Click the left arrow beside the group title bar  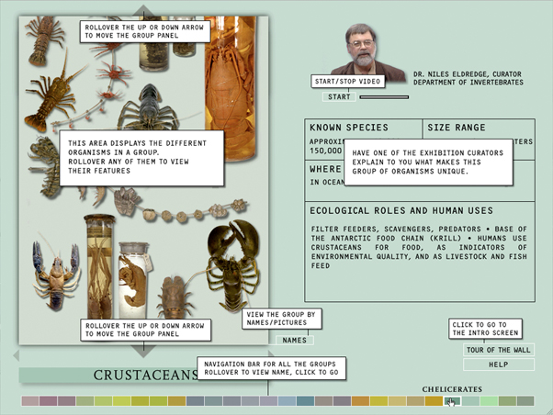[x=16, y=355]
